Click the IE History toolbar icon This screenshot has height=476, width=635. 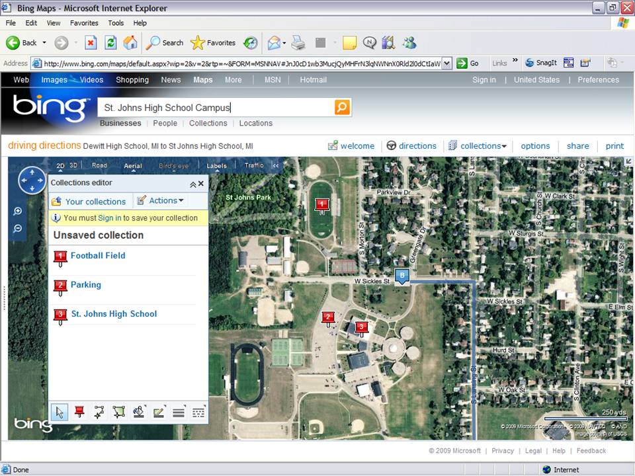(x=251, y=42)
